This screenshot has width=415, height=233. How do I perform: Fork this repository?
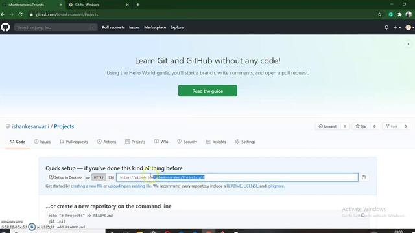coord(392,126)
